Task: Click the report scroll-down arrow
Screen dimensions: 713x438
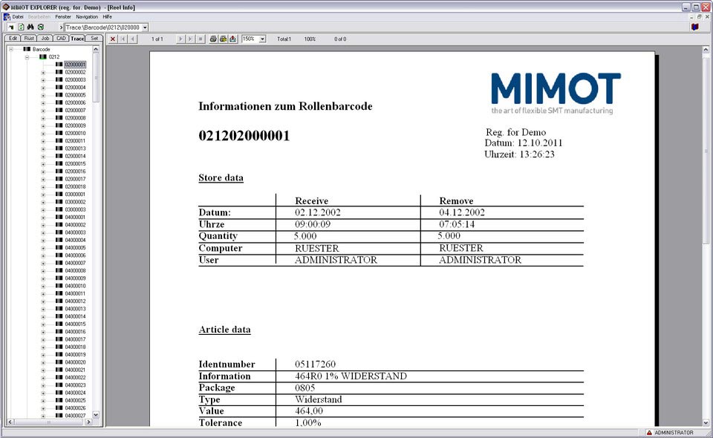Action: coord(706,422)
